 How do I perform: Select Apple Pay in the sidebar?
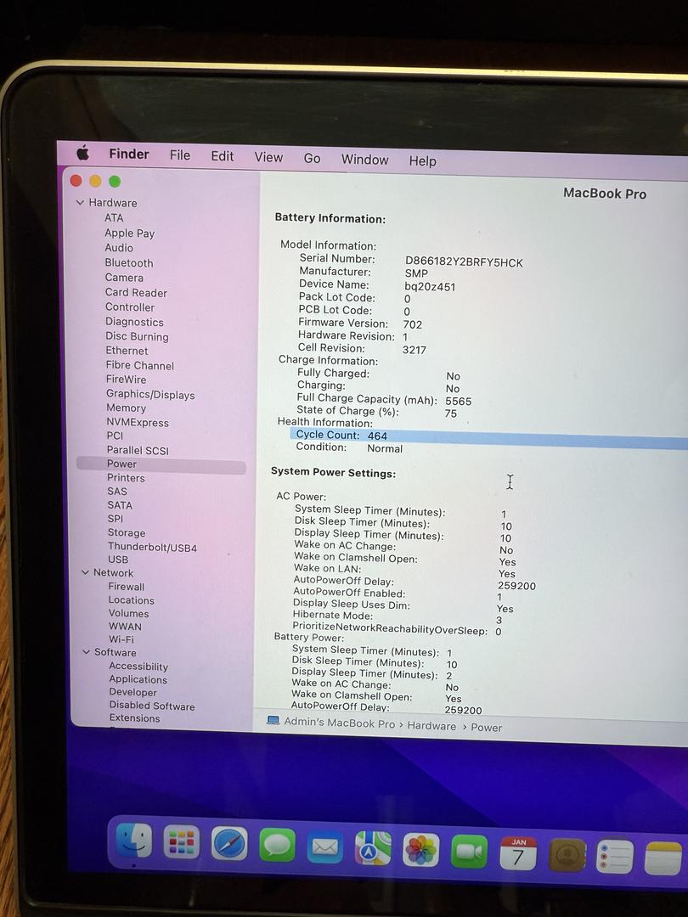[x=129, y=233]
